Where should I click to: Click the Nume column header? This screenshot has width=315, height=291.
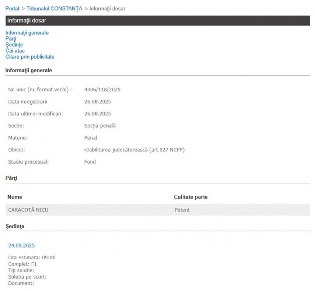point(15,197)
